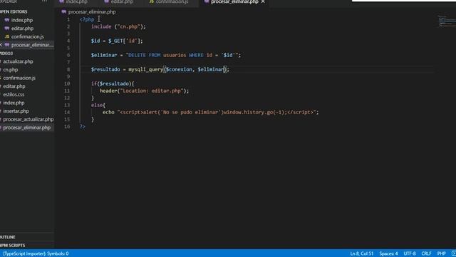
Task: Click PHP icon in the breadcrumb bar
Action: 63,11
